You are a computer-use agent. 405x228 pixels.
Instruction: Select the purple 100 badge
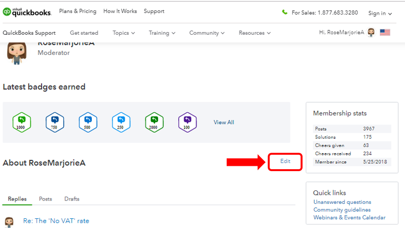[188, 122]
